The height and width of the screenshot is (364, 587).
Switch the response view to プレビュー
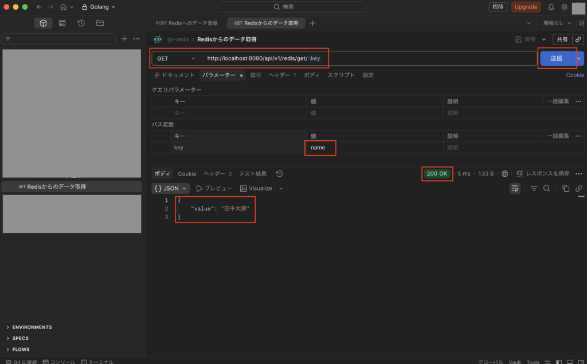tap(214, 188)
